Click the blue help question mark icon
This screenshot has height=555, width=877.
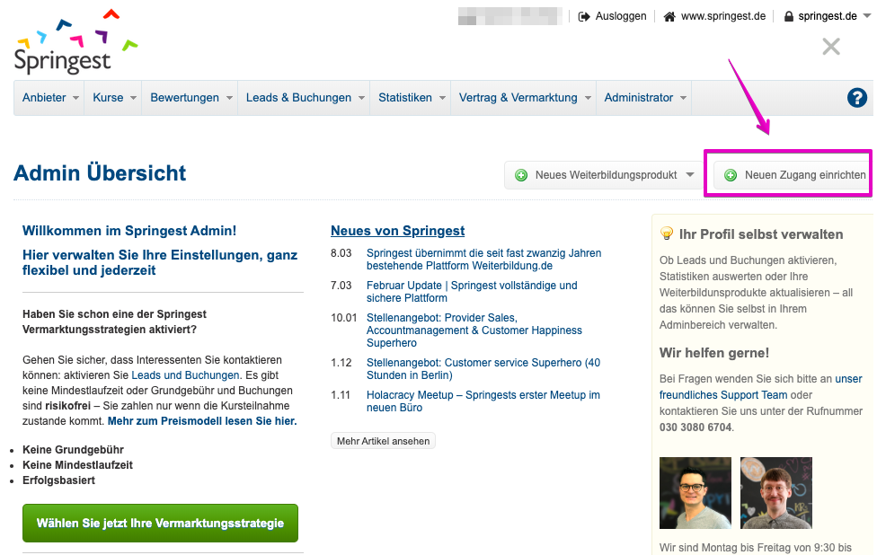coord(856,98)
